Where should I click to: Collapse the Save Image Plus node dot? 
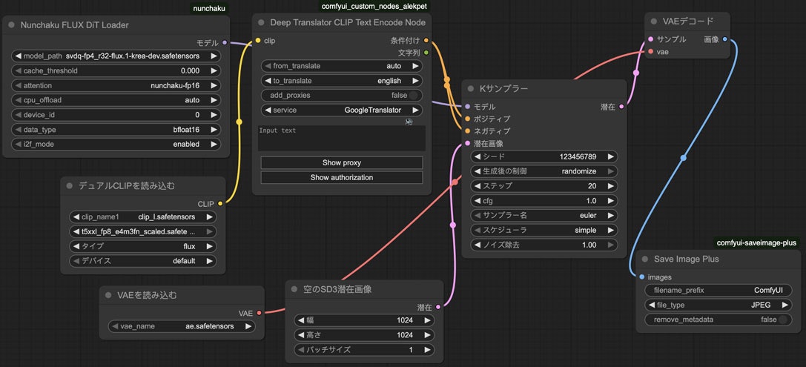[644, 259]
